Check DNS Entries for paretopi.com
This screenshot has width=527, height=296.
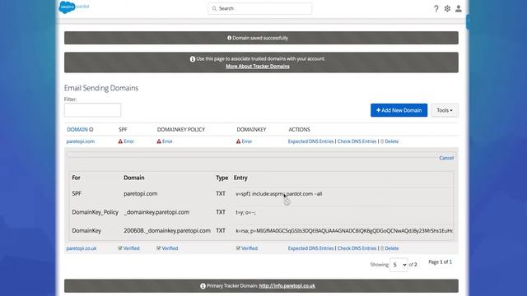point(357,141)
